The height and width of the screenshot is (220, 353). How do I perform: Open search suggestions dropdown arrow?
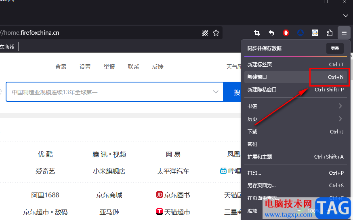click(x=216, y=92)
